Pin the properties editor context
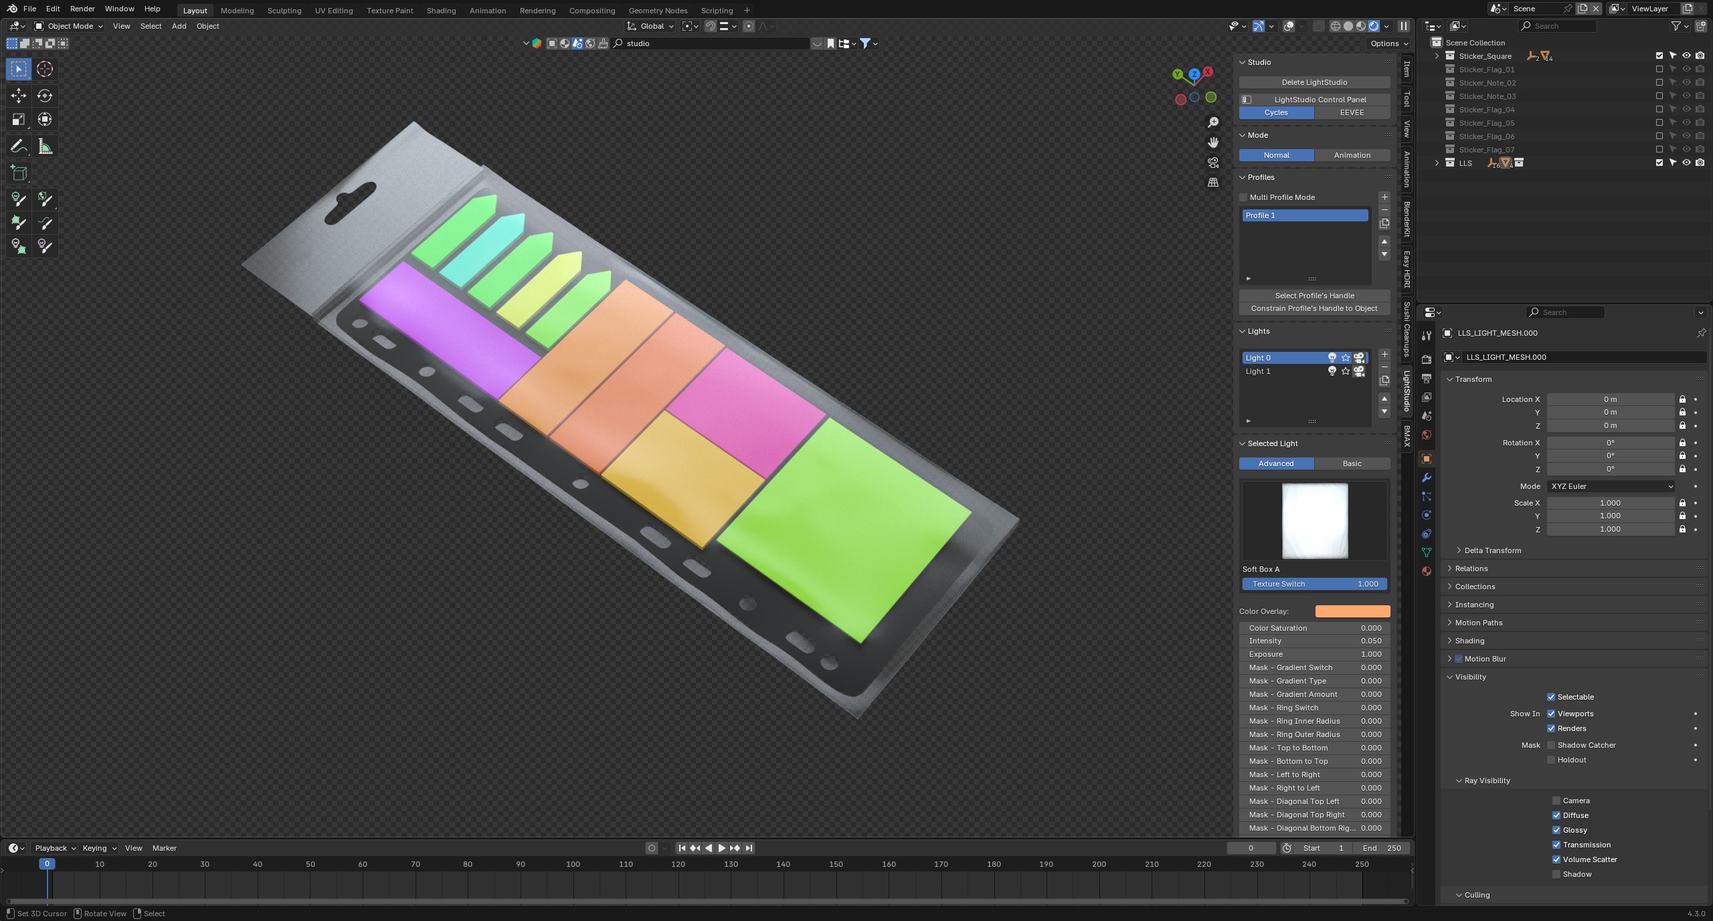The image size is (1713, 921). [1701, 333]
